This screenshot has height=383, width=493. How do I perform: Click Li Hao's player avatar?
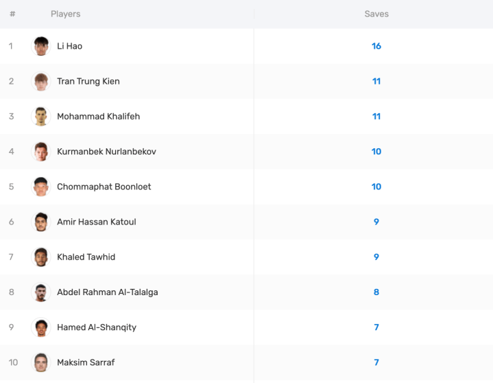point(41,46)
